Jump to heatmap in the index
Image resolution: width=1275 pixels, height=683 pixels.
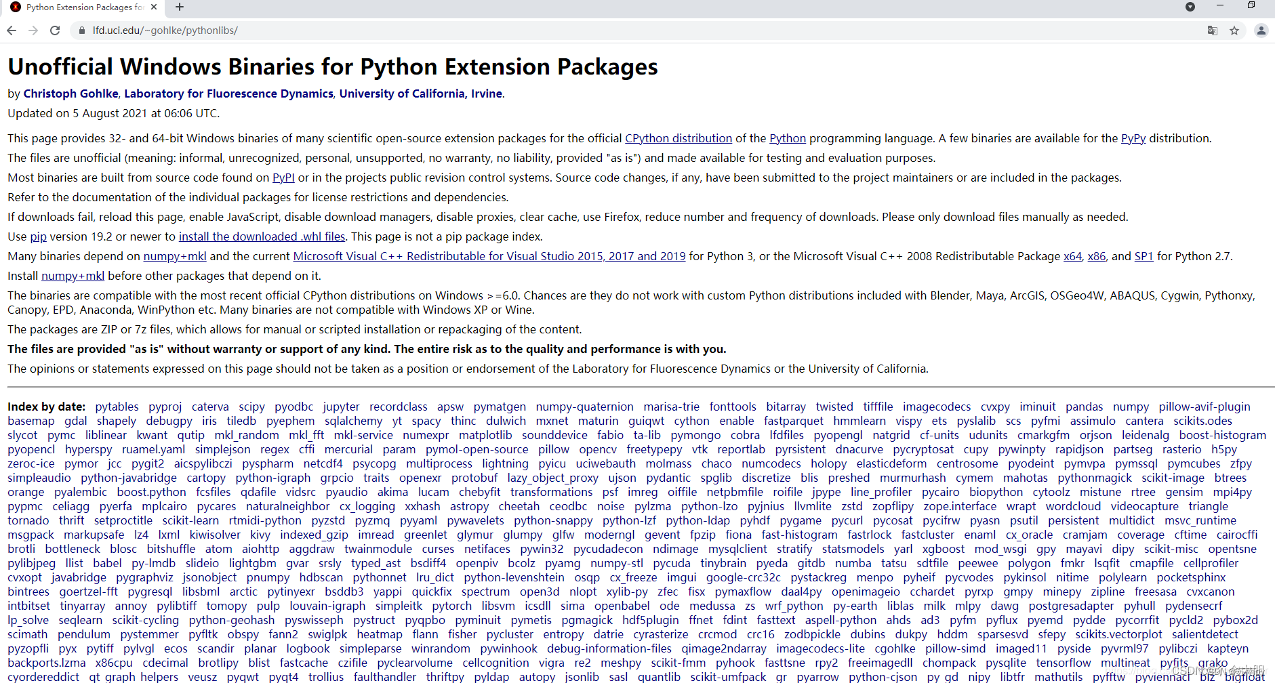[379, 634]
